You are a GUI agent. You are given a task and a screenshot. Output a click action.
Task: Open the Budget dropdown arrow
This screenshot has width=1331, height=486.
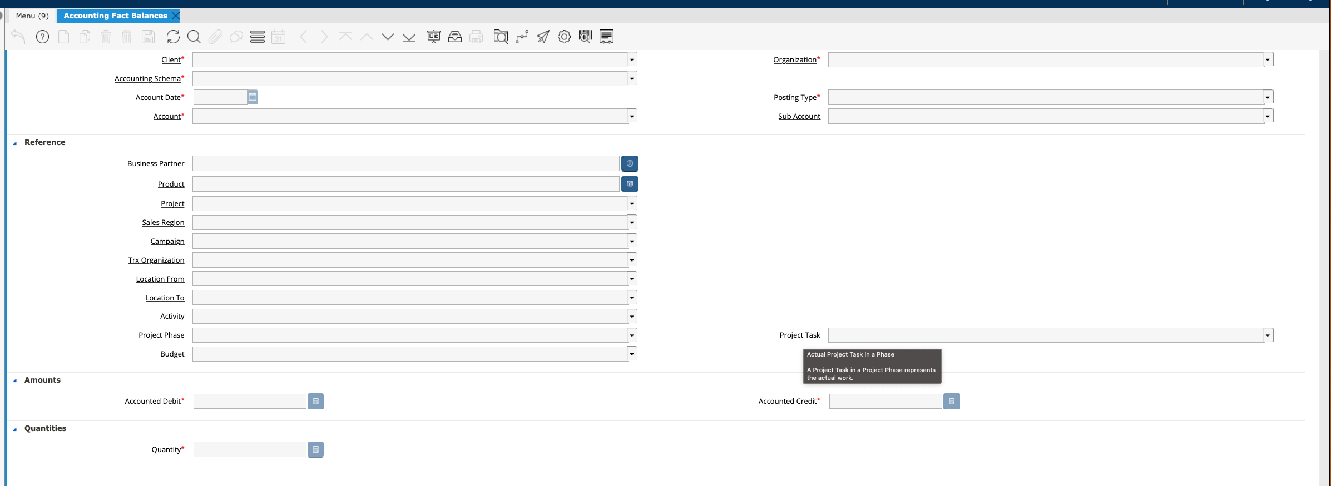tap(632, 354)
